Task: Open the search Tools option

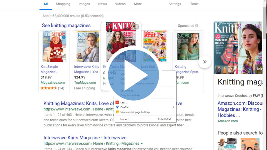Action: click(194, 4)
